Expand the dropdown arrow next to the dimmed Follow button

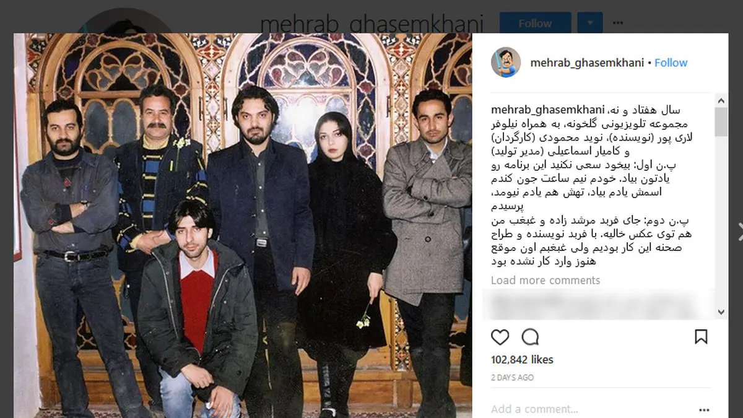[590, 24]
